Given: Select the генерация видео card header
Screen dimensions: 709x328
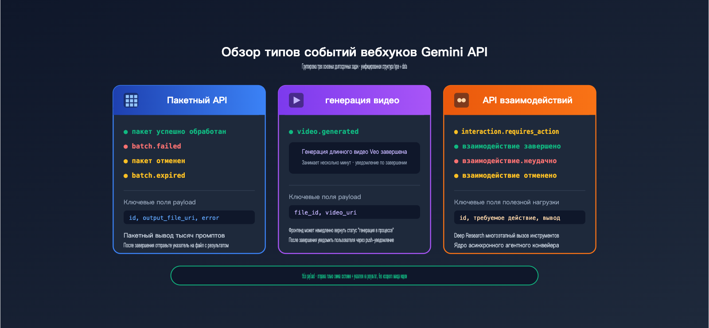Looking at the screenshot, I should point(354,100).
